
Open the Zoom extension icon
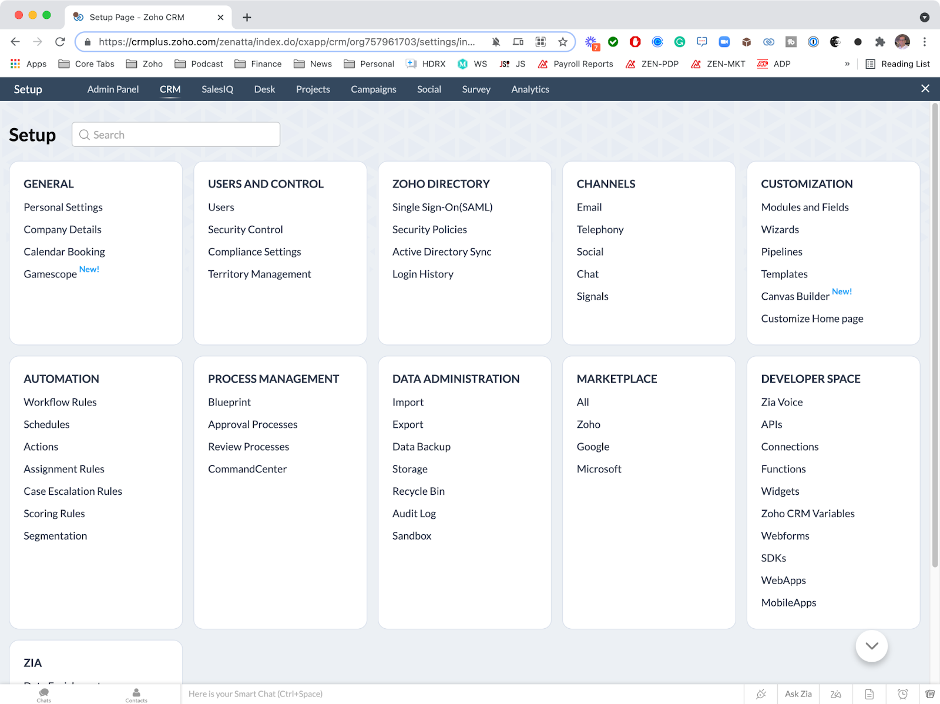click(724, 42)
